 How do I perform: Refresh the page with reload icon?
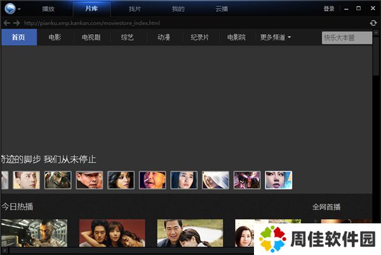coord(373,23)
